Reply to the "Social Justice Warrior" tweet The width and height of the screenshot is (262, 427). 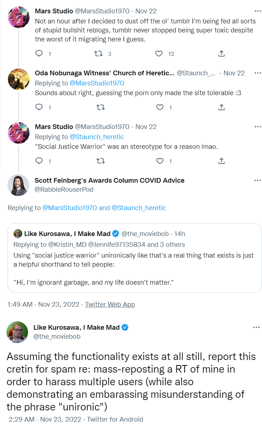pyautogui.click(x=39, y=161)
